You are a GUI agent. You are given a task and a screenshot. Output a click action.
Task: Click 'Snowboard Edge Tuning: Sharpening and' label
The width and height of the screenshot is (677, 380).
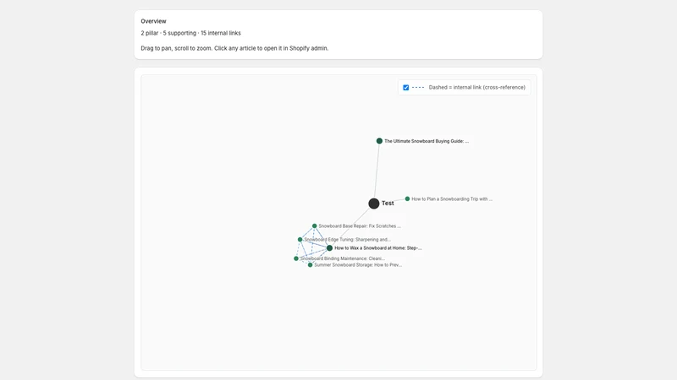(x=348, y=240)
